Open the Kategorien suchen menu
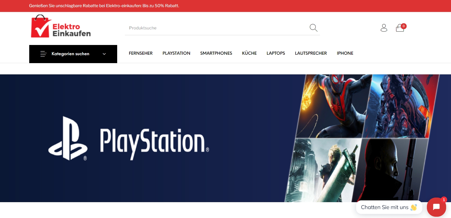 73,54
